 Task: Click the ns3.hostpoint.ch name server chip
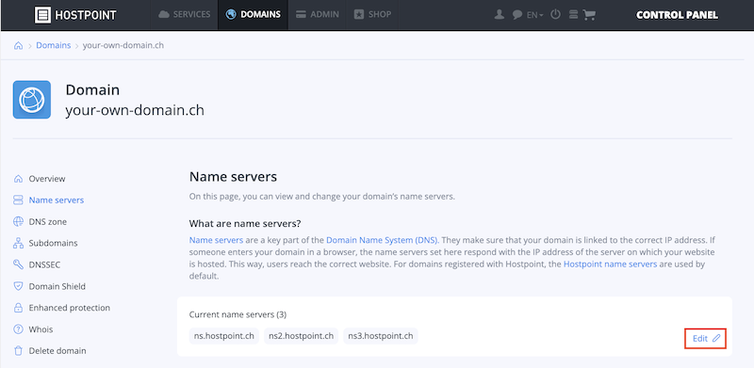pyautogui.click(x=381, y=336)
